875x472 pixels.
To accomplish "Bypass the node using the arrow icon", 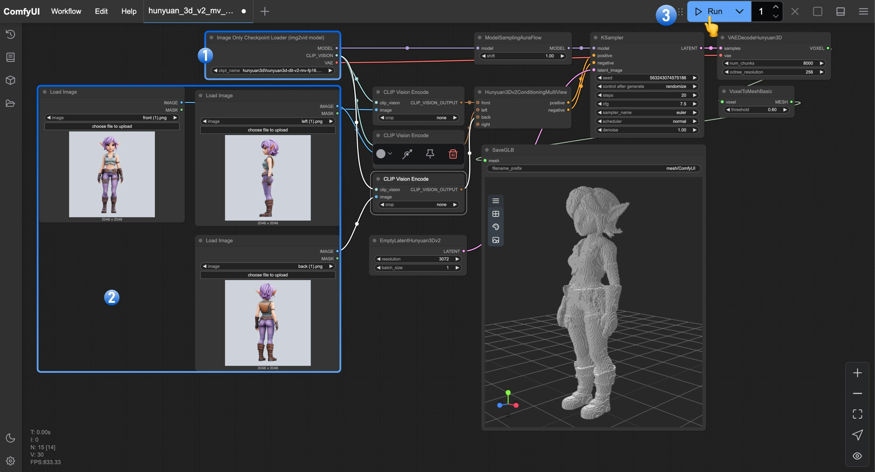I will (x=407, y=154).
